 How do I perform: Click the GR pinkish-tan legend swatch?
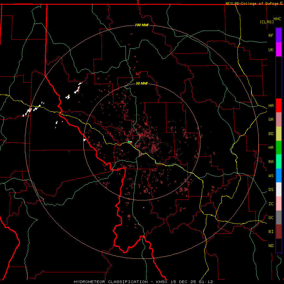279,120
